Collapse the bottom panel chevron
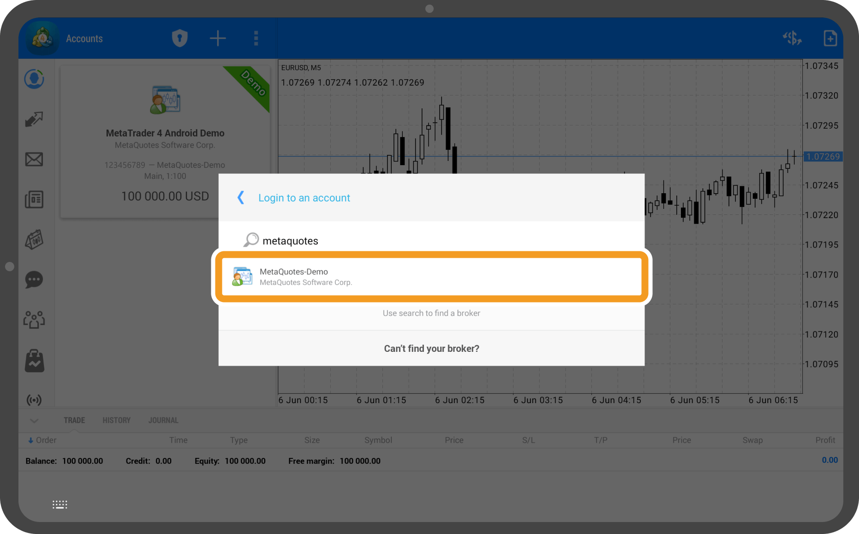 coord(34,421)
